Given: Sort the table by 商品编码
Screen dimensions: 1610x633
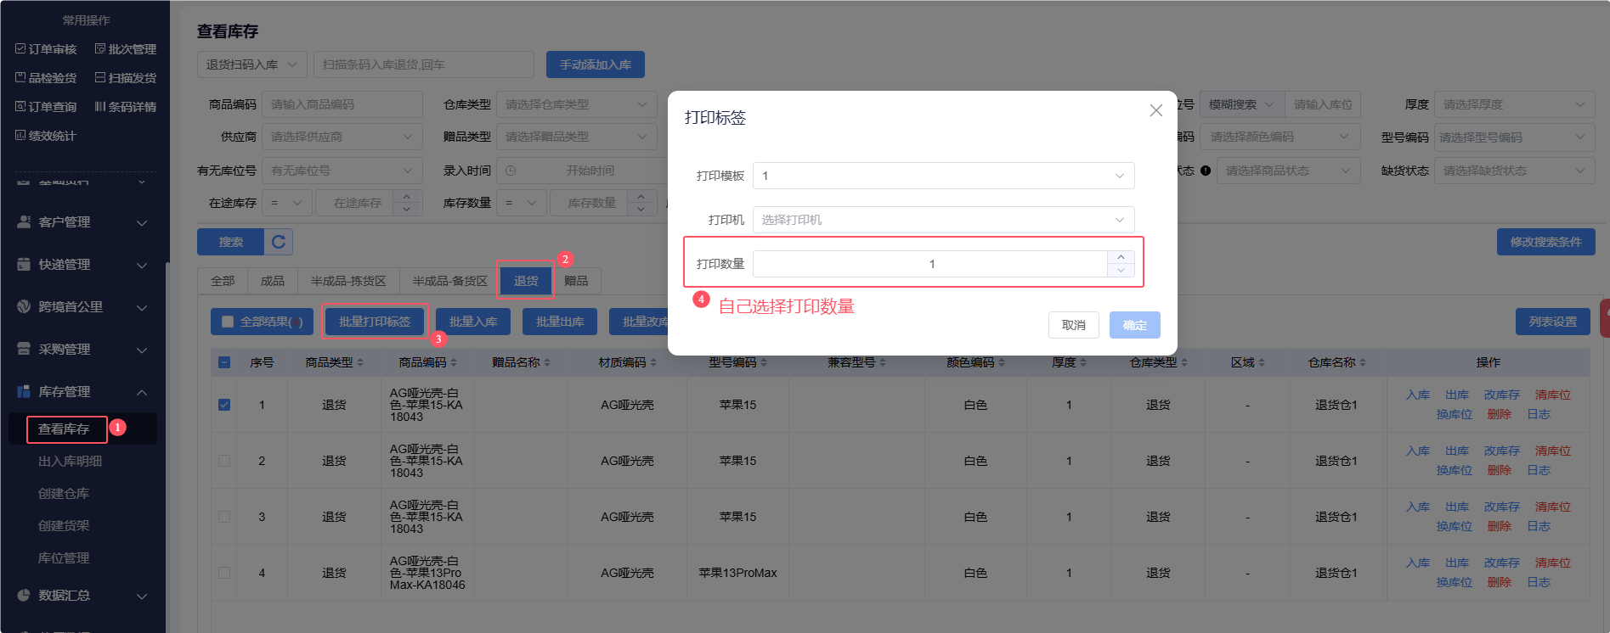Looking at the screenshot, I should [454, 363].
